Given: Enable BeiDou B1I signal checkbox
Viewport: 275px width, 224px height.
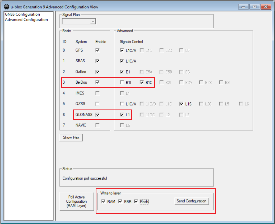Looking at the screenshot, I should pos(122,82).
